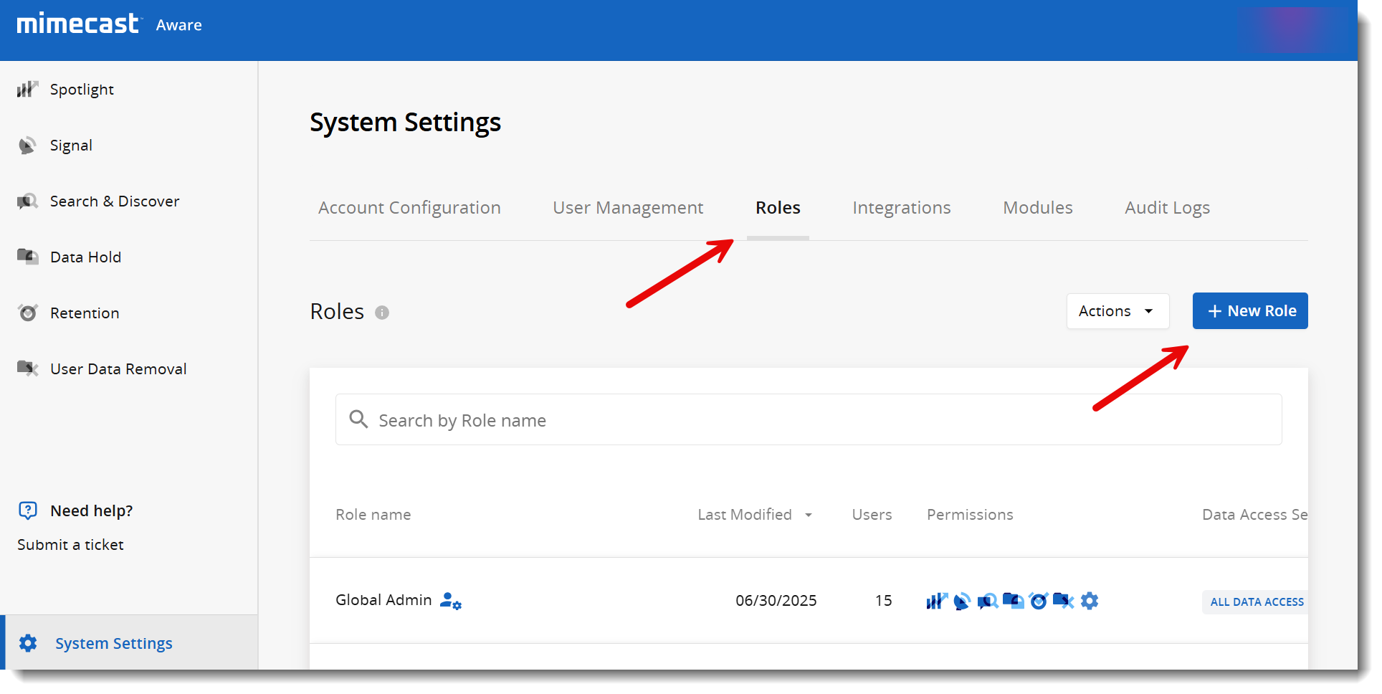Click the admin user icon next to Global Admin
The image size is (1382, 694).
coord(450,601)
